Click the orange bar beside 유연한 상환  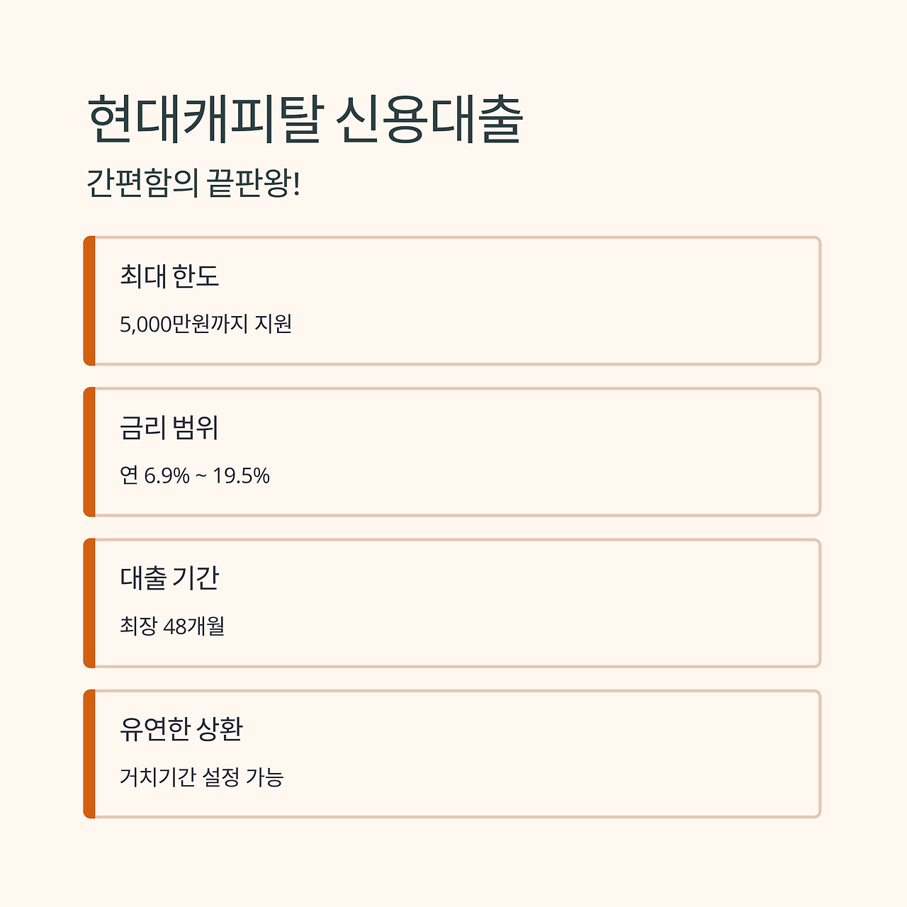[x=89, y=754]
